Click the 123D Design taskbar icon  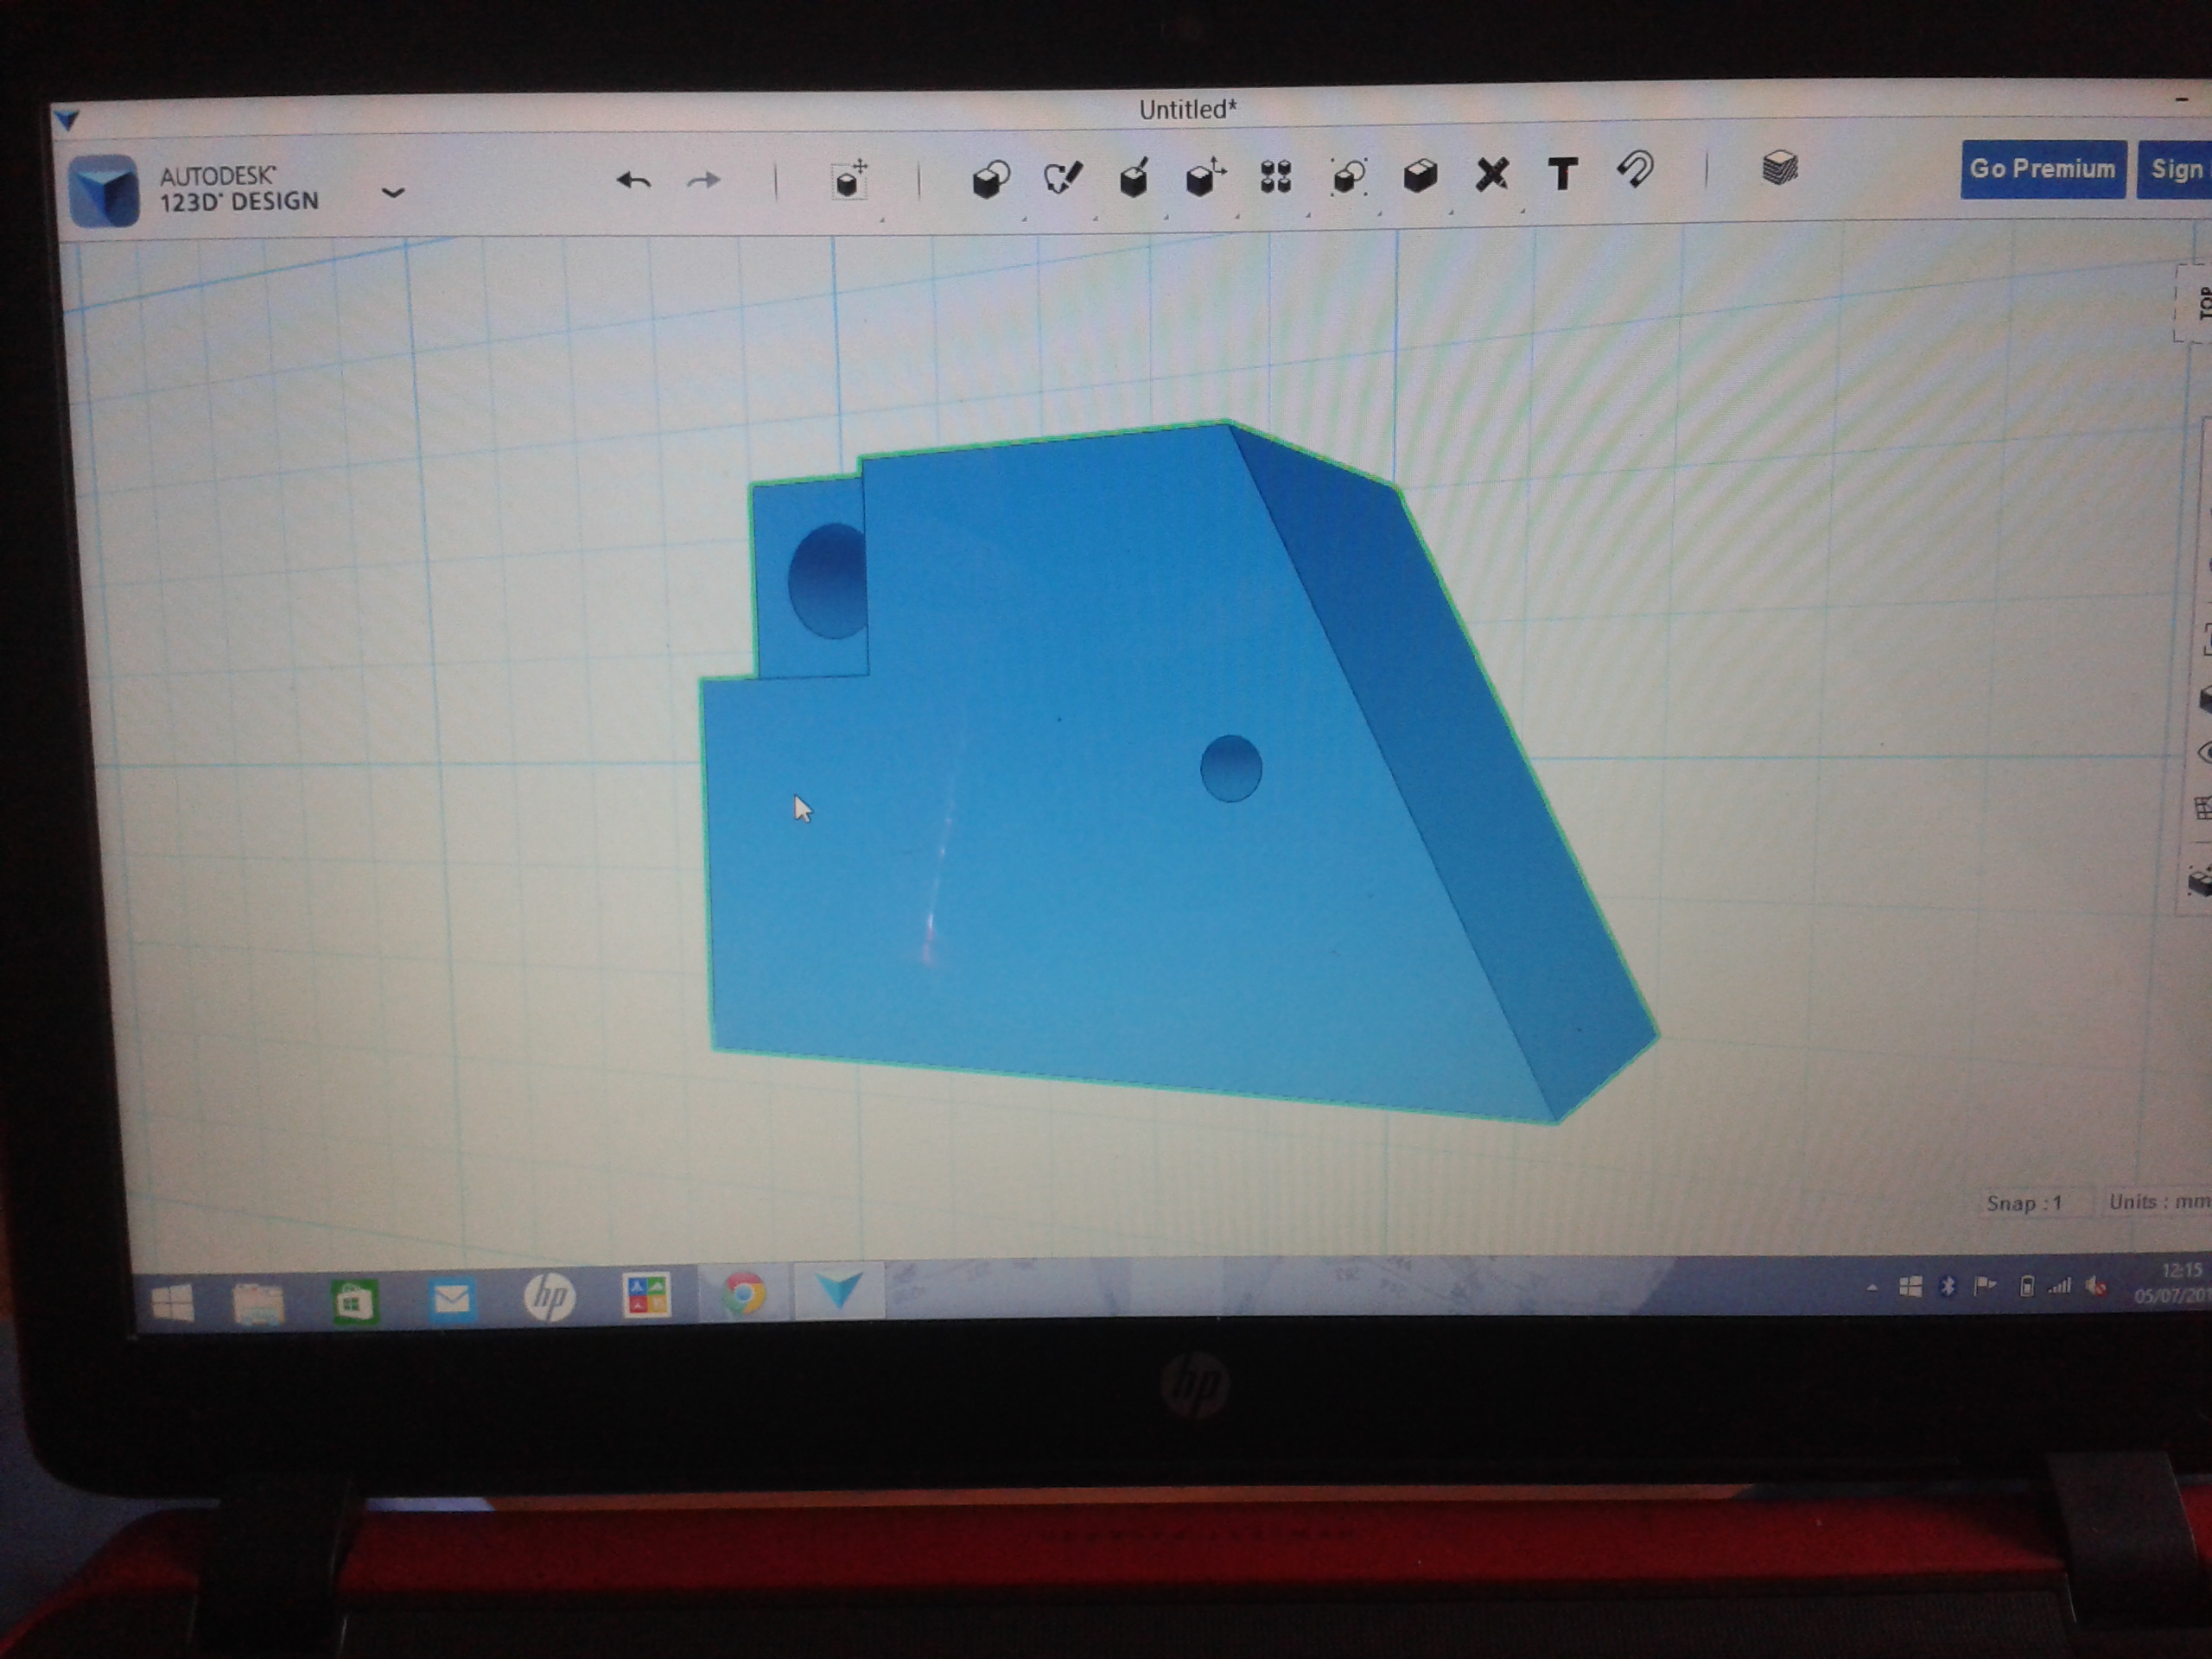[839, 1290]
